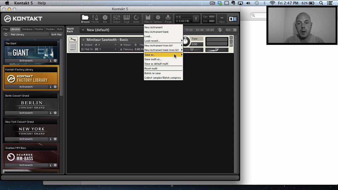Open settings gear for Berlin Concert Grand
Image resolution: width=338 pixels, height=190 pixels.
55,113
